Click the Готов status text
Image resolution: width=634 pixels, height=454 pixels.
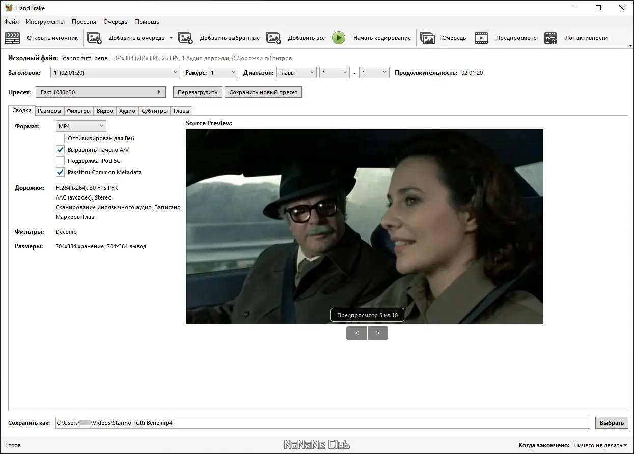(13, 445)
